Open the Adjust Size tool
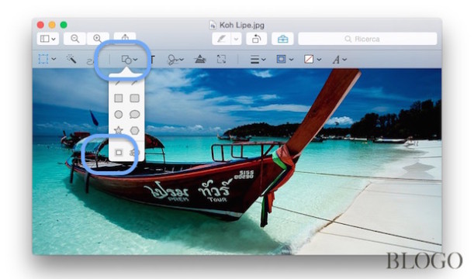 222,59
